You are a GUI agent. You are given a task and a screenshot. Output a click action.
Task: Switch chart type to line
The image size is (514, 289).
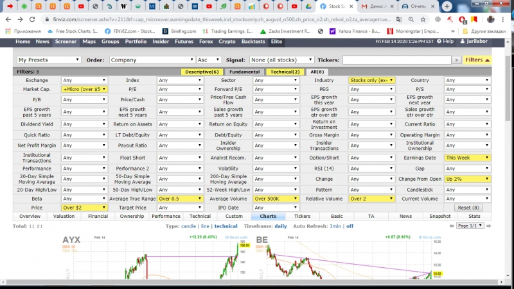205,226
